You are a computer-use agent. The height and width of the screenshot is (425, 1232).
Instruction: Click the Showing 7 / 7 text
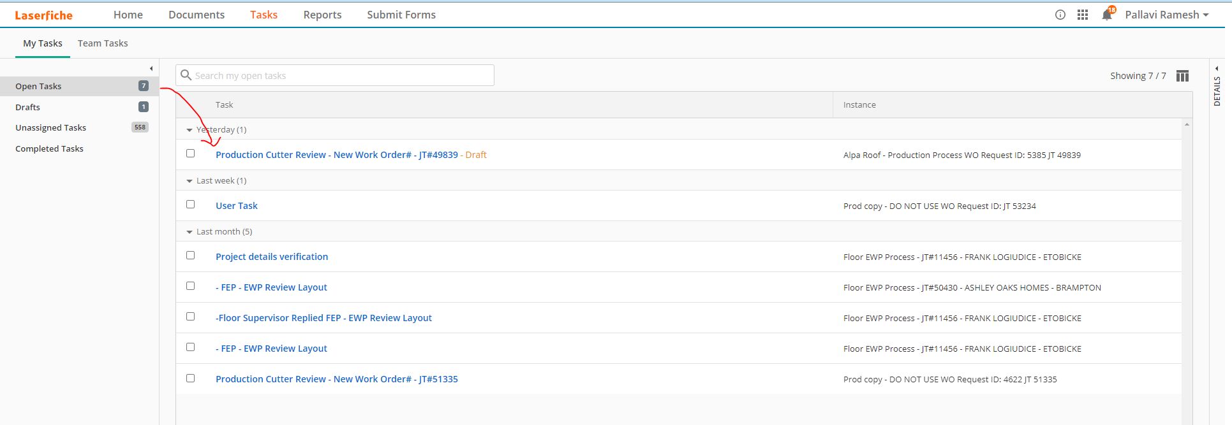(x=1138, y=76)
